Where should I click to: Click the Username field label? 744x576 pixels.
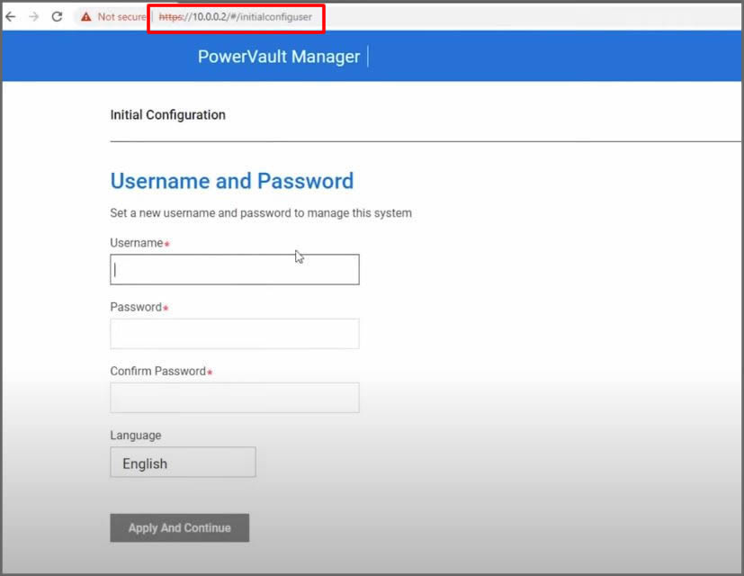click(137, 243)
